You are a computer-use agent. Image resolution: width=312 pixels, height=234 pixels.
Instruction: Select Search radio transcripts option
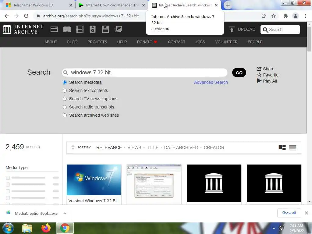click(x=65, y=107)
